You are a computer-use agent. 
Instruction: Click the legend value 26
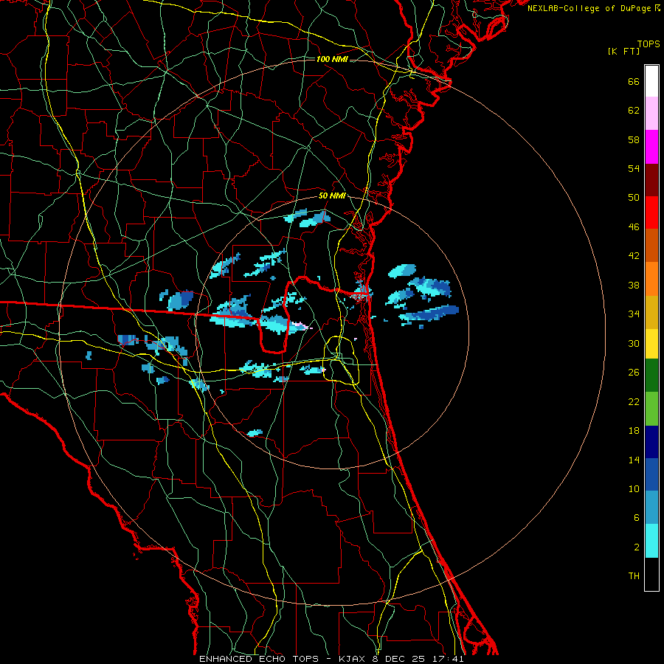click(x=634, y=373)
